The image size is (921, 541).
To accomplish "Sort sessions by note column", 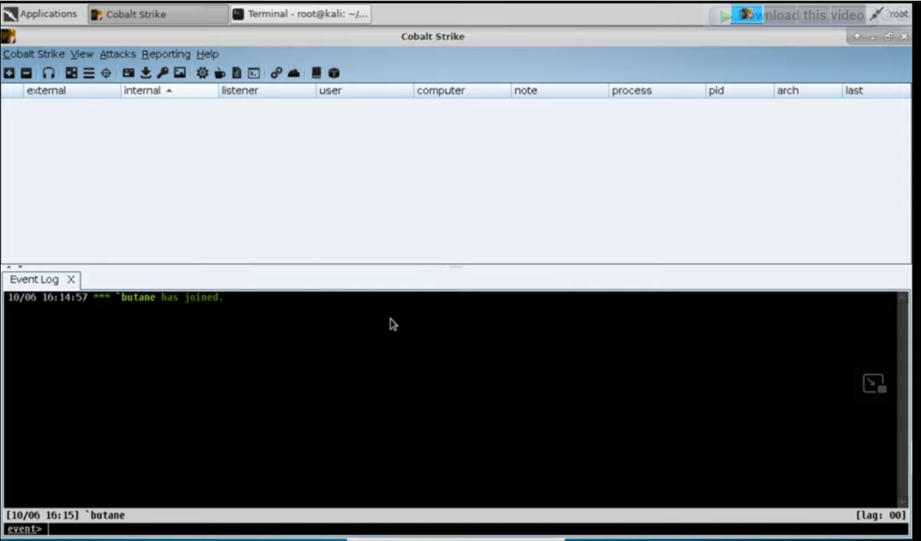I will point(559,91).
